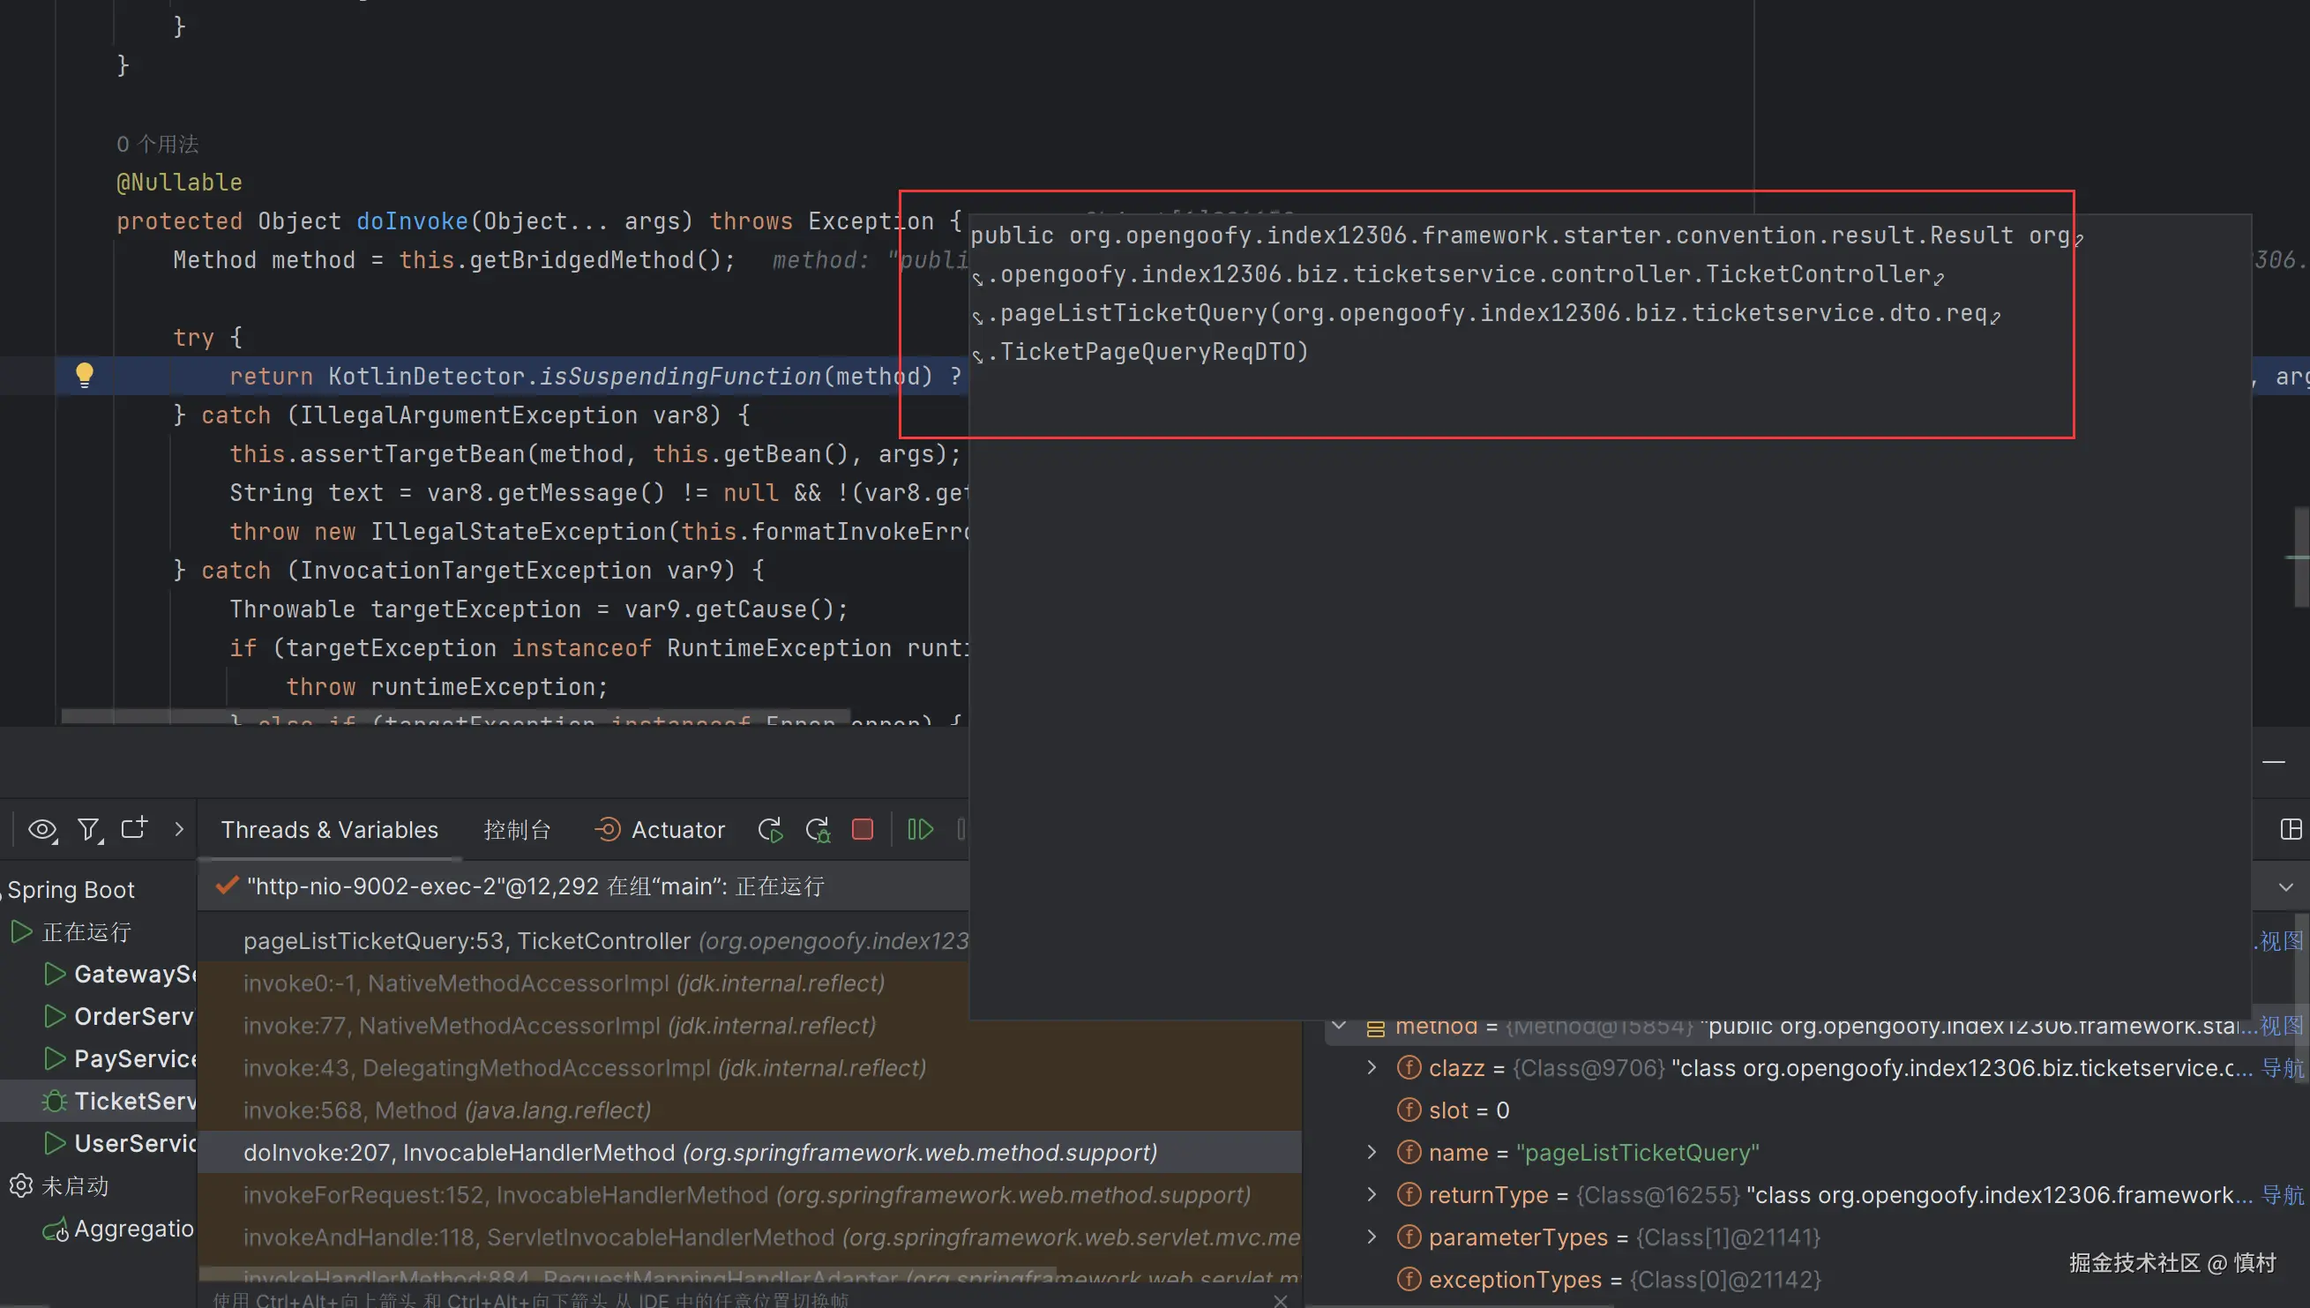Open the layout settings icon at right
The height and width of the screenshot is (1308, 2310).
pyautogui.click(x=2291, y=829)
